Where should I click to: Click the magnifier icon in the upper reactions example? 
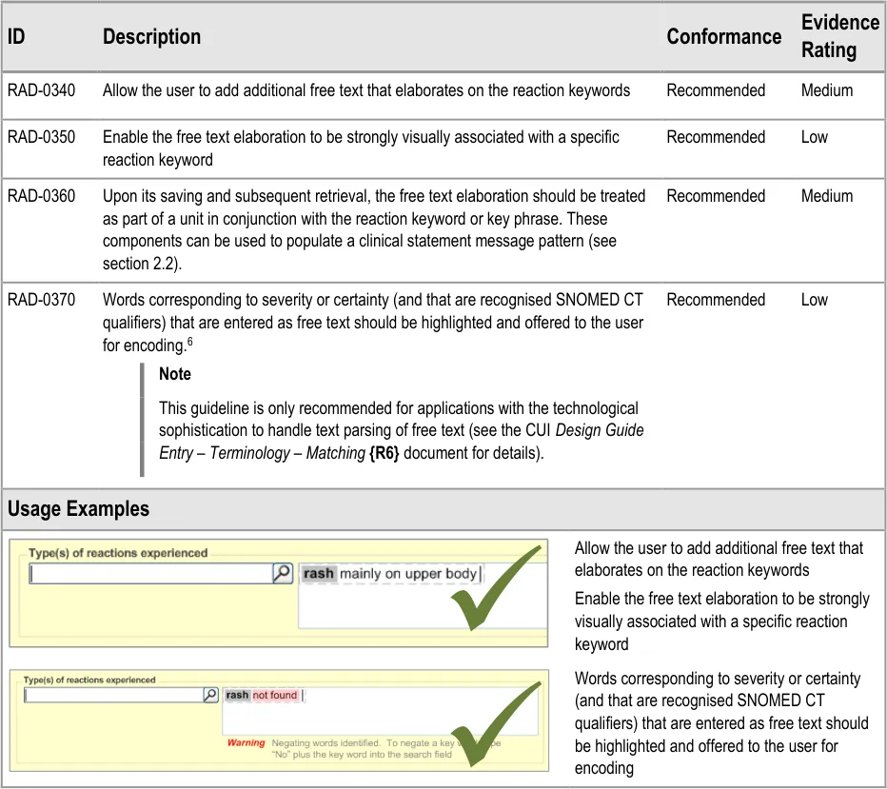click(282, 573)
